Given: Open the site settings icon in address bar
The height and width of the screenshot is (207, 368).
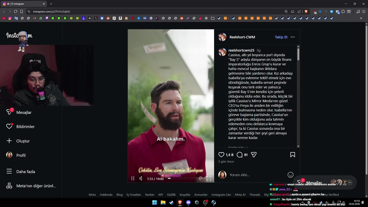Looking at the screenshot, I should pos(28,11).
